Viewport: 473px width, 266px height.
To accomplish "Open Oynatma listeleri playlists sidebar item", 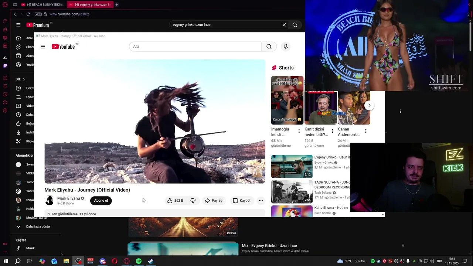I will pyautogui.click(x=25, y=97).
